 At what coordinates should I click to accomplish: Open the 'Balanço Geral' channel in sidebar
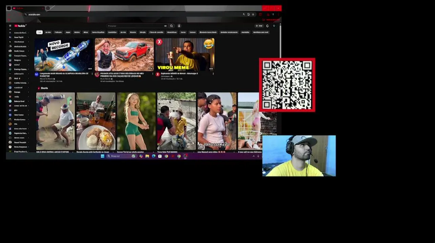pos(19,101)
